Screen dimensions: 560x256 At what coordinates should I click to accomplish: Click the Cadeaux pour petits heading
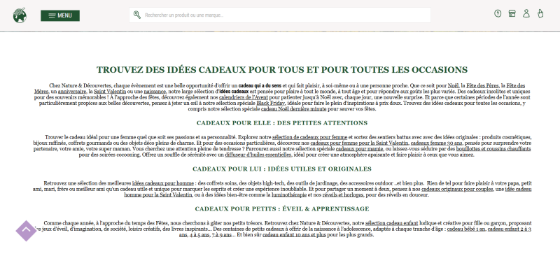click(282, 208)
